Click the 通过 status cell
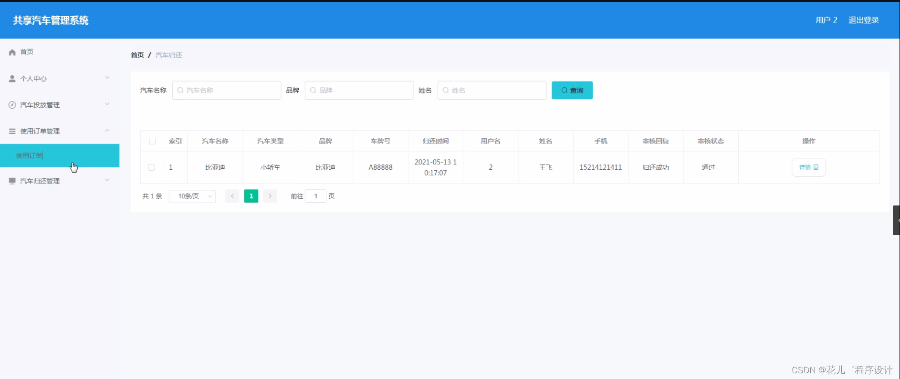The width and height of the screenshot is (900, 379). point(709,167)
